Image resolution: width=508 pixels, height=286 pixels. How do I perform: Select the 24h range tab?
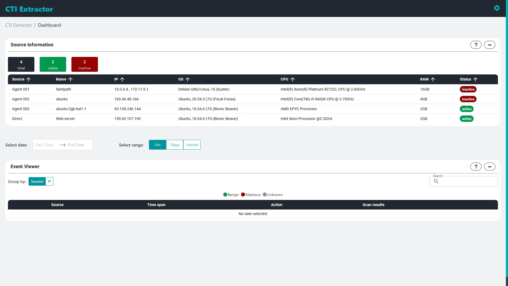(x=157, y=145)
